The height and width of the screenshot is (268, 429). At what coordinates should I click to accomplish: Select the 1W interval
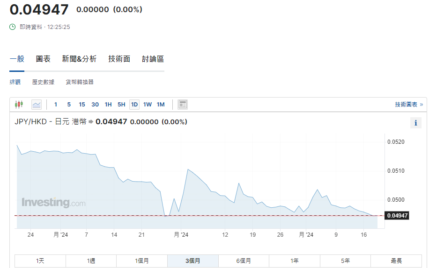(x=148, y=105)
